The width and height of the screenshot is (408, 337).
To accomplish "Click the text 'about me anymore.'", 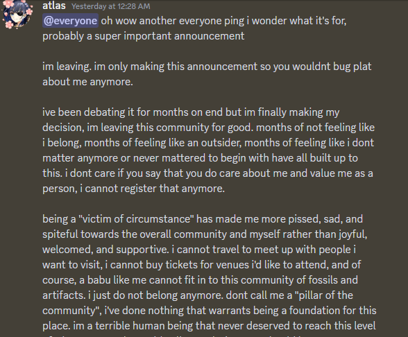I will click(x=87, y=82).
